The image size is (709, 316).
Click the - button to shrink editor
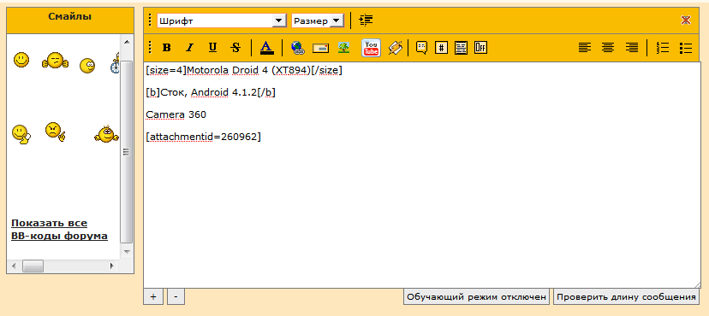pyautogui.click(x=176, y=297)
